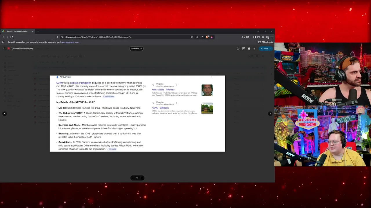Reload the Google Drive page
The width and height of the screenshot is (371, 208).
point(12,37)
